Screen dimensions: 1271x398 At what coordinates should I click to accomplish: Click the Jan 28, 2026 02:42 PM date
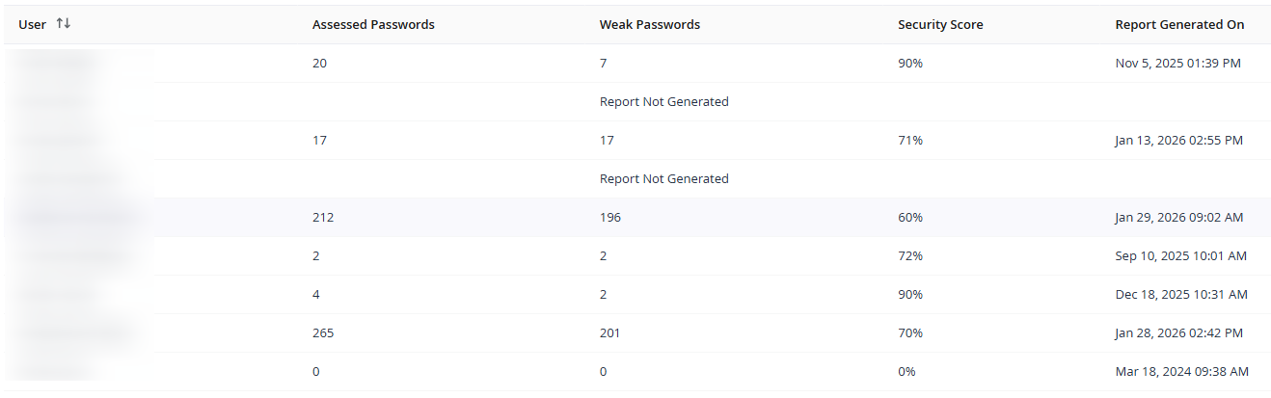[1178, 332]
